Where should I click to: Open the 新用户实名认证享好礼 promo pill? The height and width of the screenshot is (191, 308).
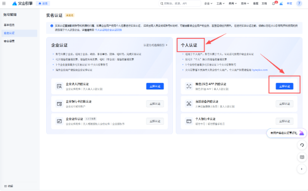(287, 133)
